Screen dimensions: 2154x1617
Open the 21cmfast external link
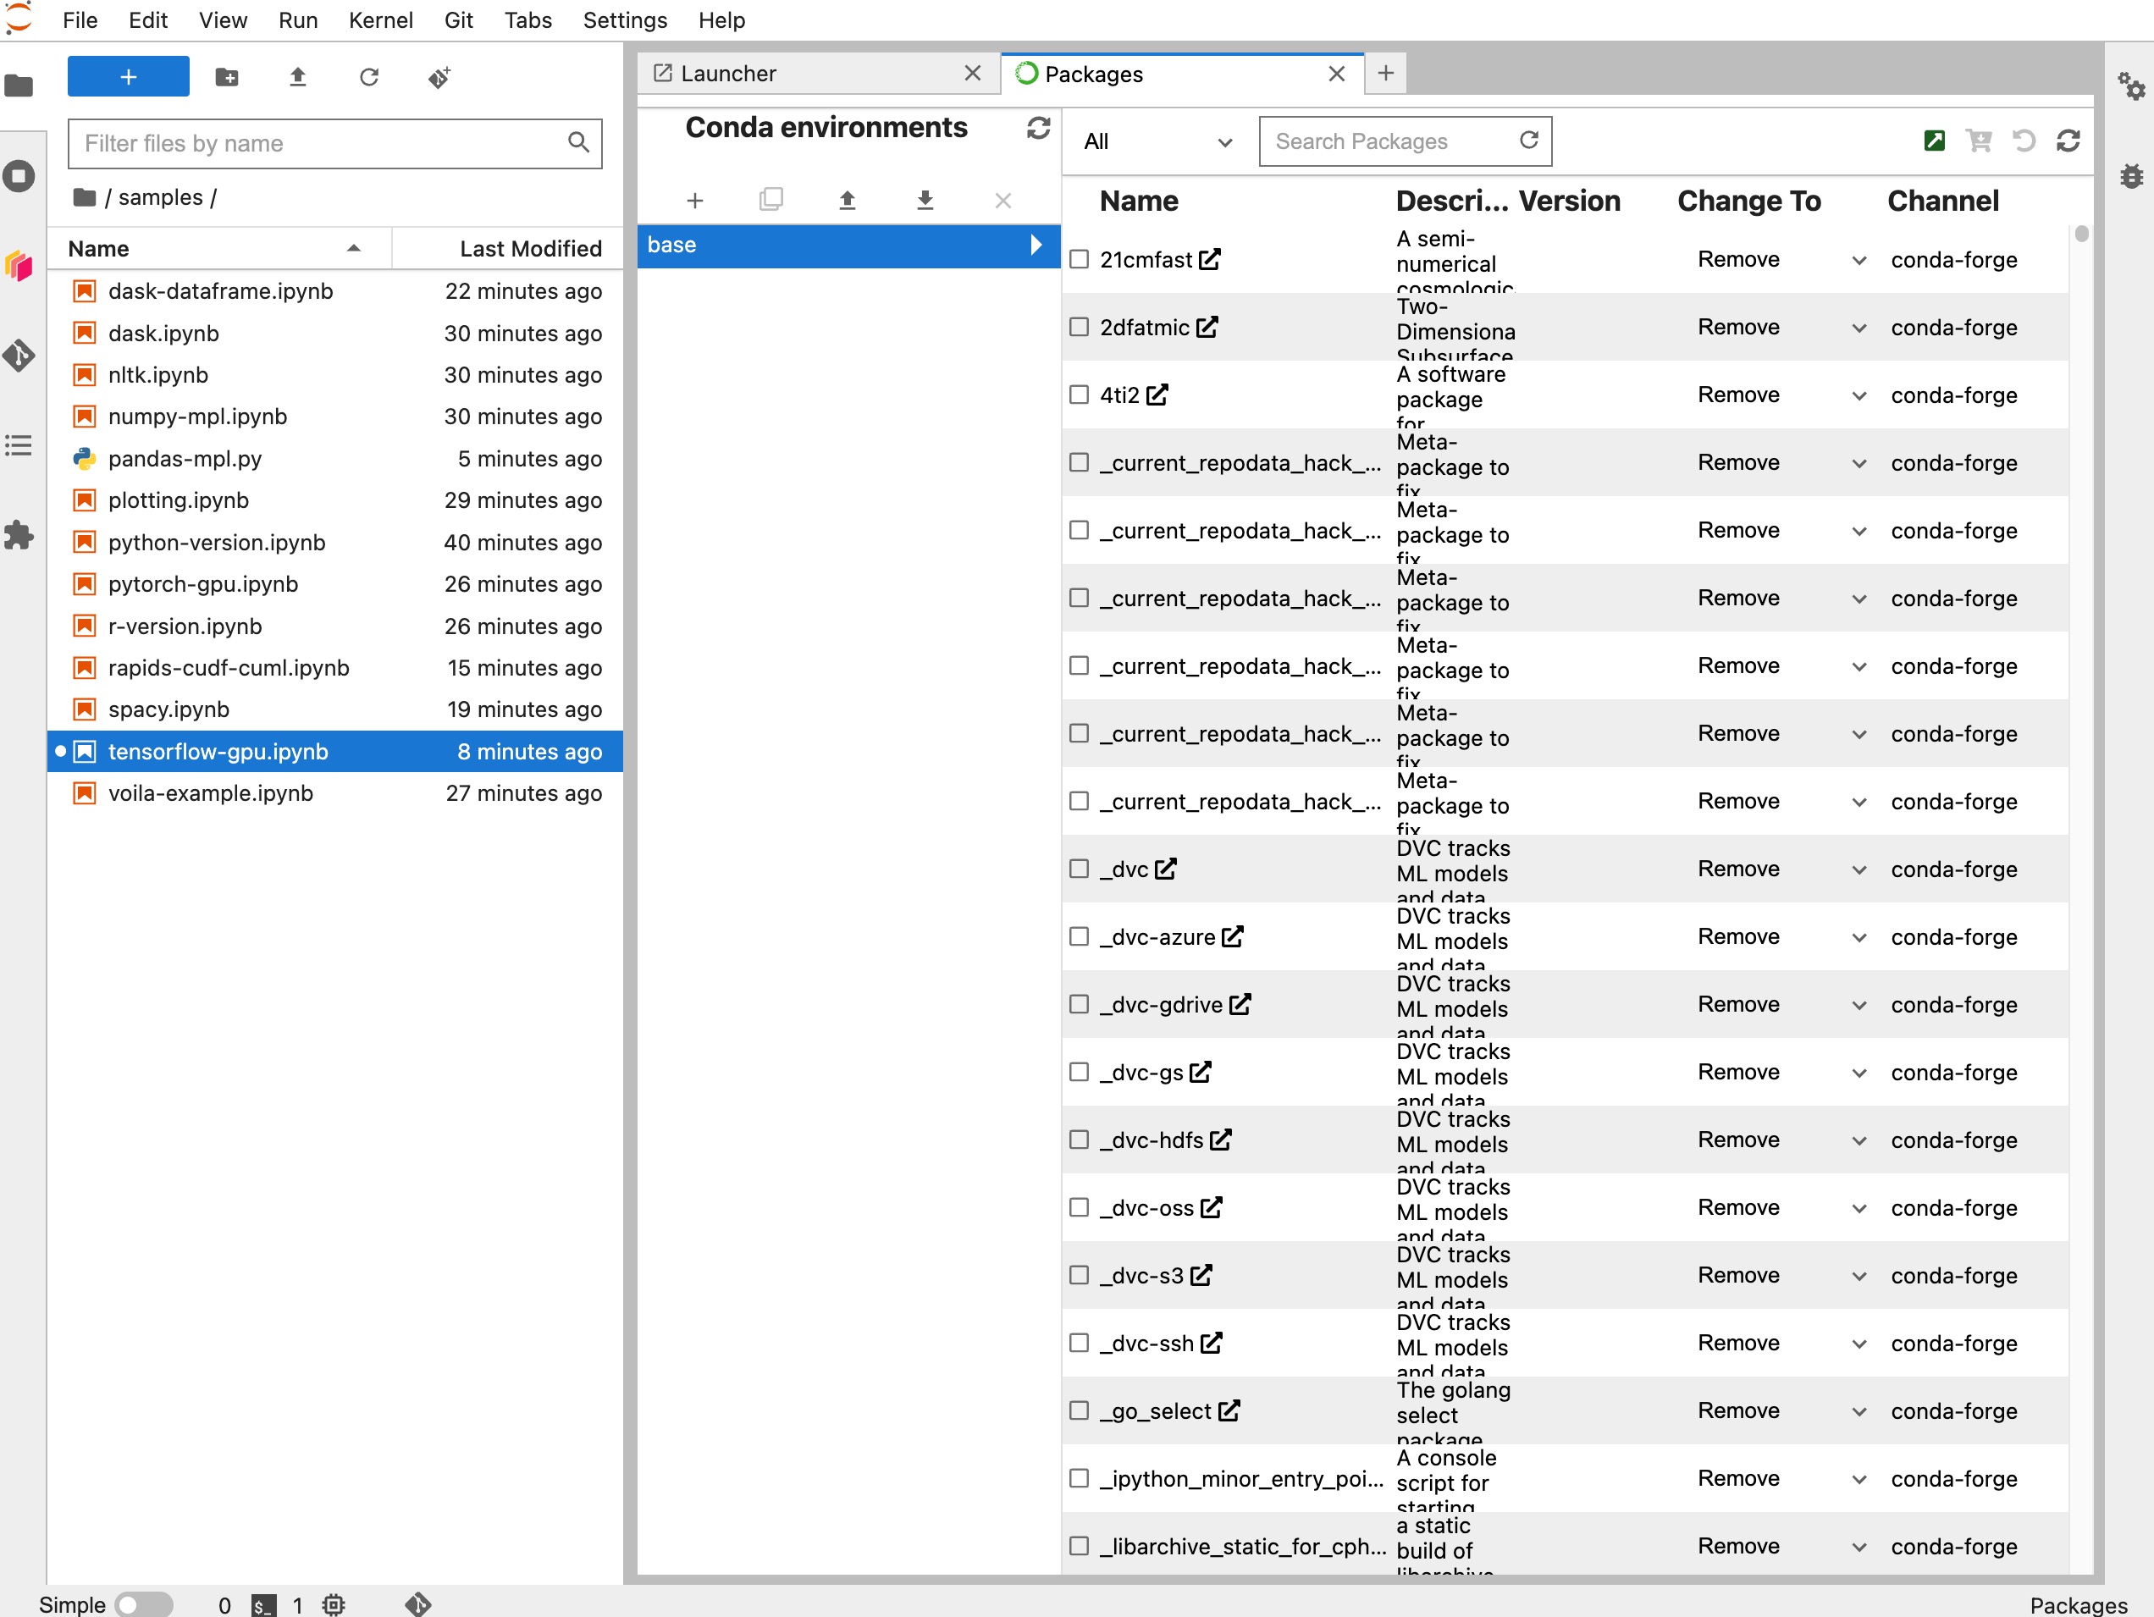point(1209,259)
